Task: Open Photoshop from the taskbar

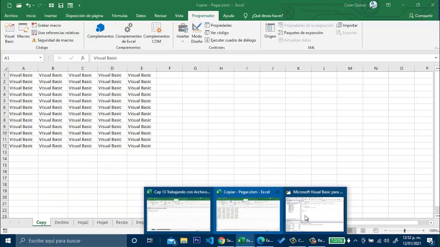Action: click(197, 240)
